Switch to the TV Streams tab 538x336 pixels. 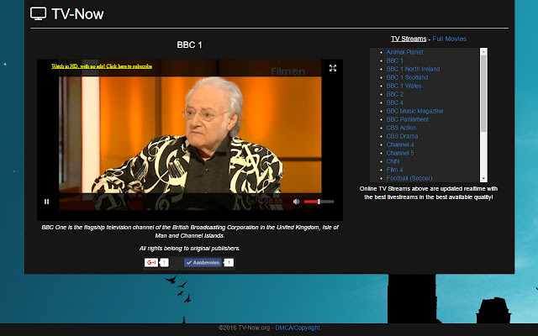pos(409,39)
